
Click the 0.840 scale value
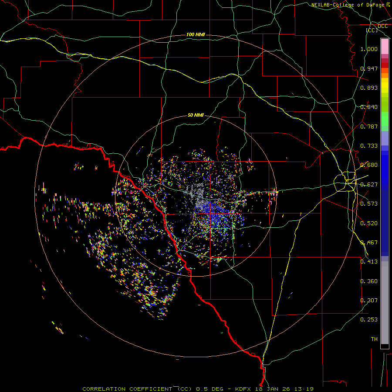point(369,107)
